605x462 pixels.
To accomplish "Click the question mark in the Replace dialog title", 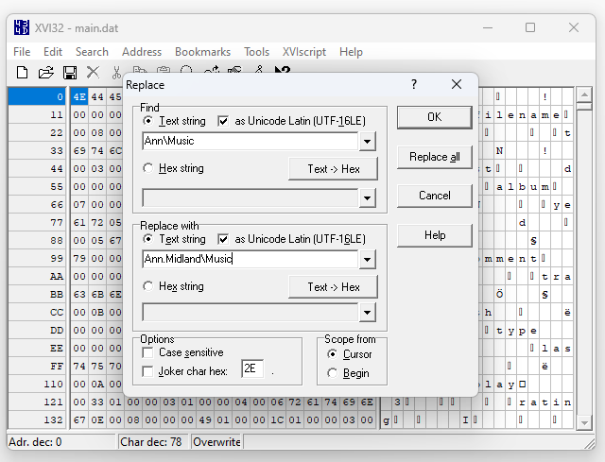I will point(414,84).
